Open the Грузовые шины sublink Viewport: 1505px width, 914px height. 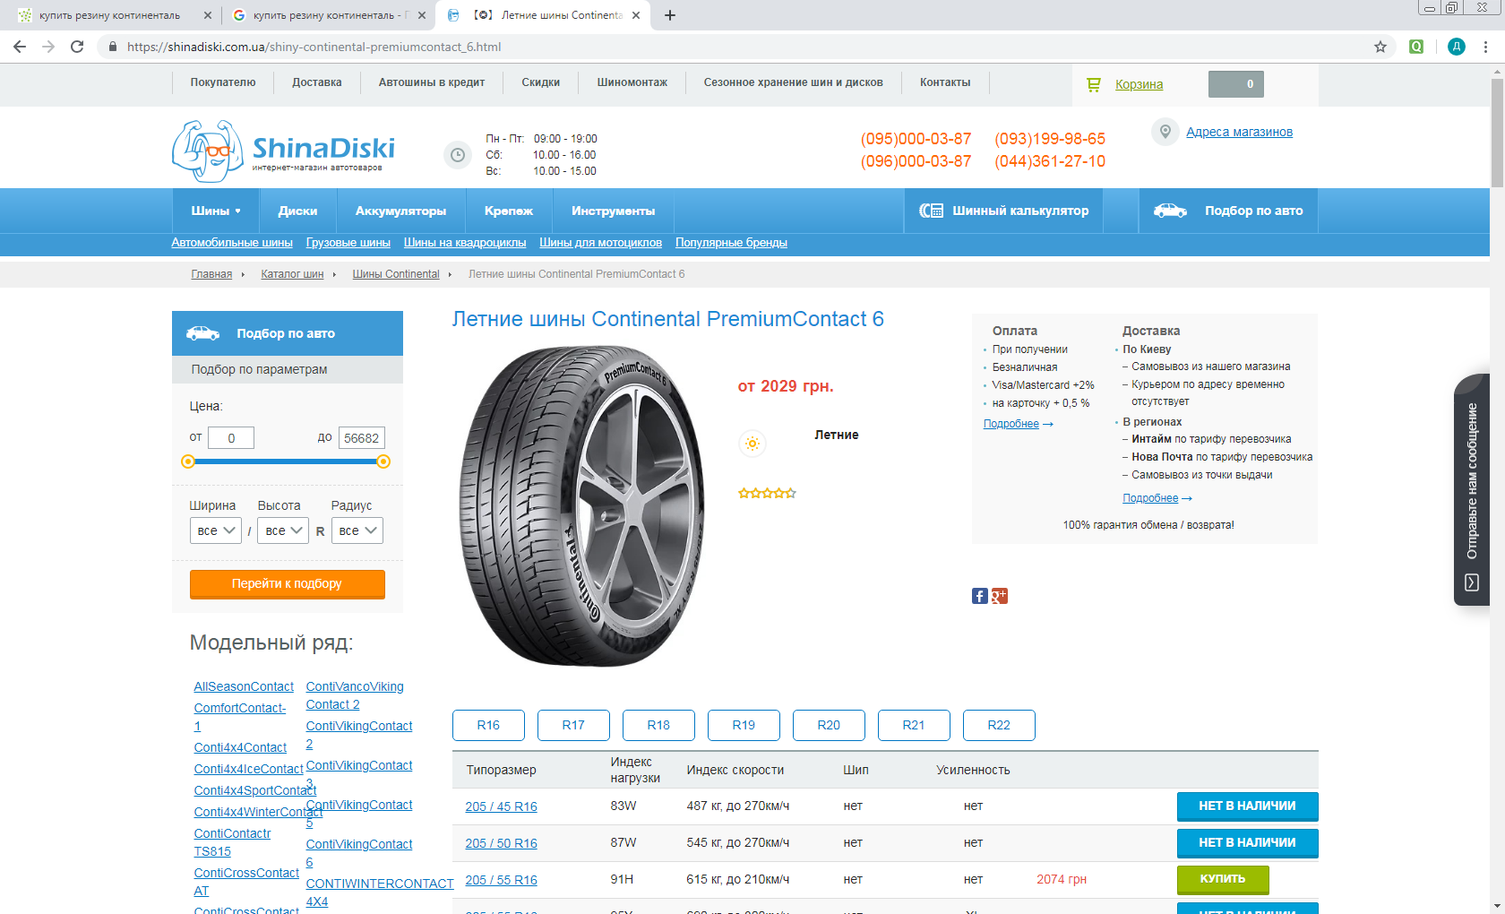(348, 243)
